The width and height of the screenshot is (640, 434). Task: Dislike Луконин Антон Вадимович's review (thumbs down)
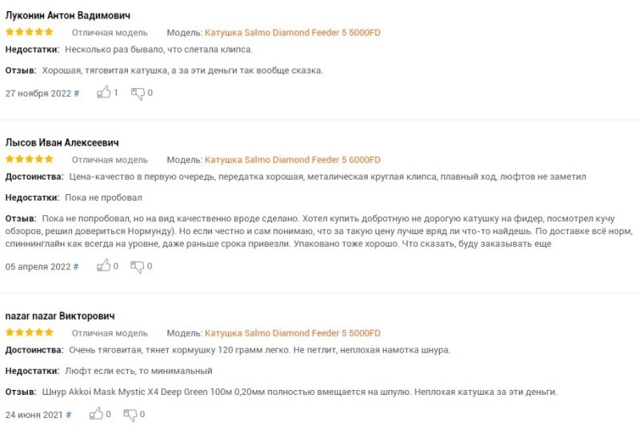[x=138, y=93]
